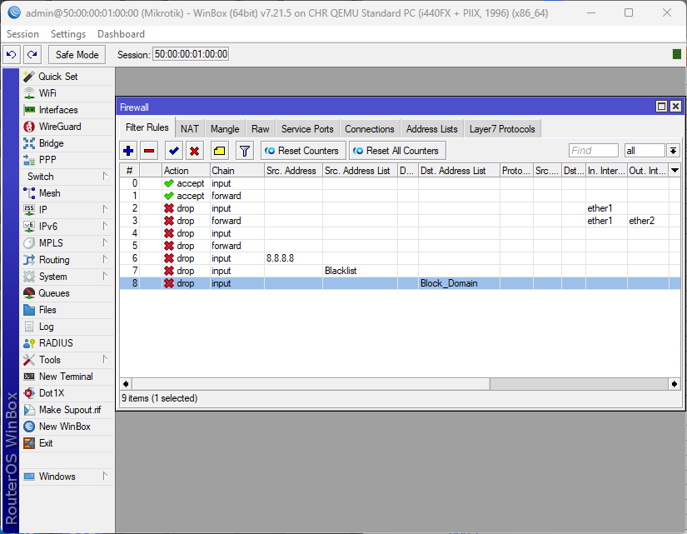The height and width of the screenshot is (534, 687).
Task: Switch to the Mangle tab
Action: (x=225, y=129)
